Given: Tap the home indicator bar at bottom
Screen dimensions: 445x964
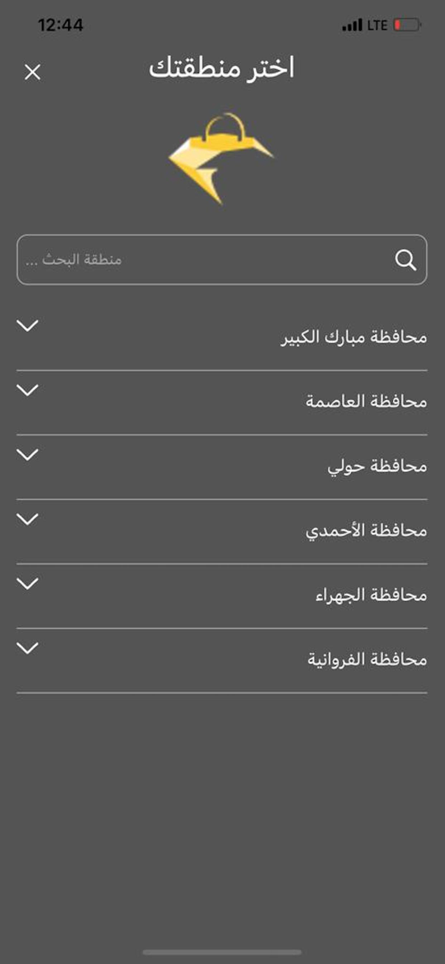Looking at the screenshot, I should point(222,951).
